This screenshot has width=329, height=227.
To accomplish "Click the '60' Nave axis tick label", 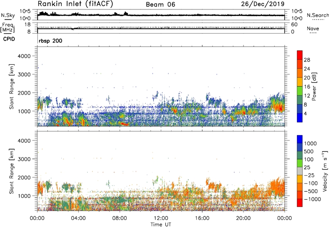I will click(x=294, y=25).
